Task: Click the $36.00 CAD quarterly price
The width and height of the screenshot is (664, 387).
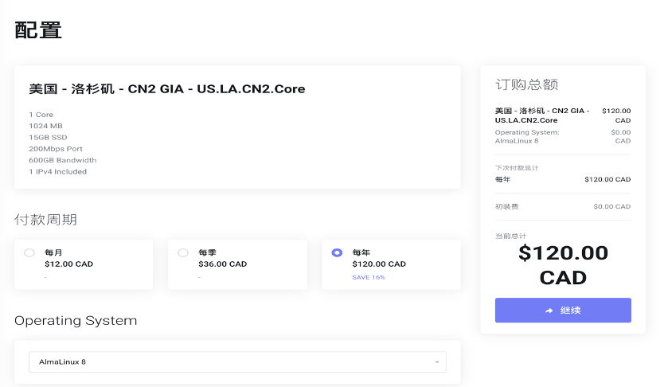Action: pos(222,264)
